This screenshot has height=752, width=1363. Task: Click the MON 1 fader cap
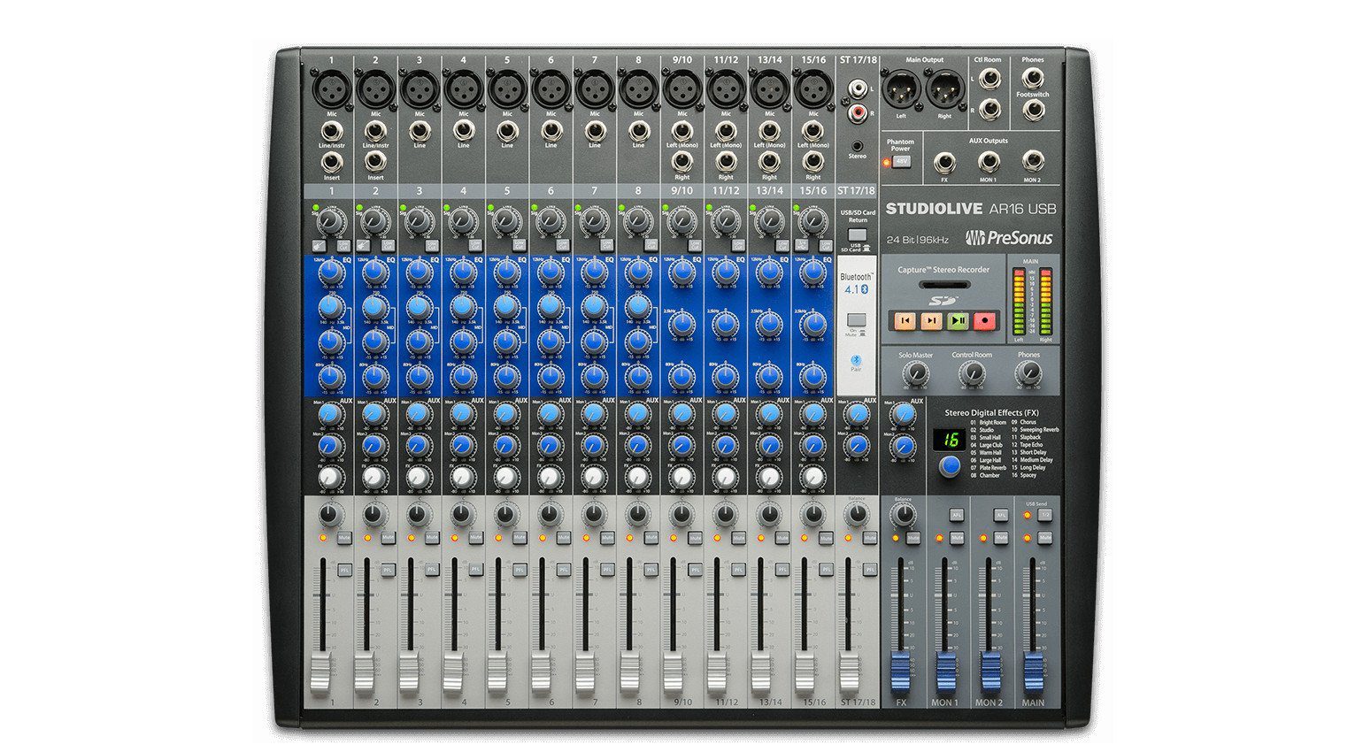tap(945, 671)
